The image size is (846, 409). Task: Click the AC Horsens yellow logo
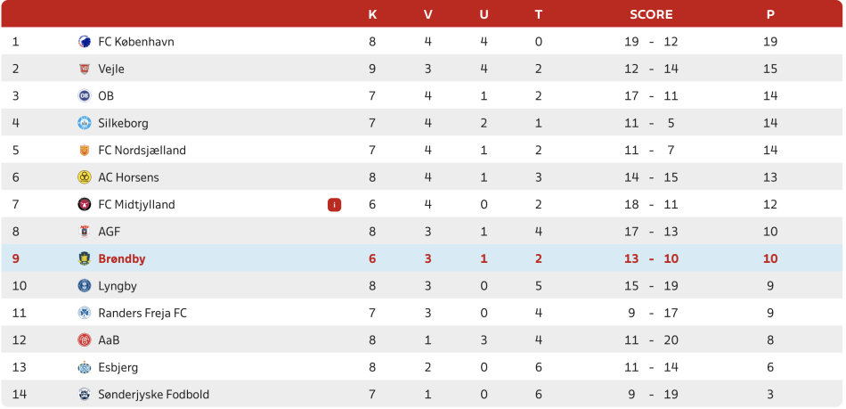(85, 177)
